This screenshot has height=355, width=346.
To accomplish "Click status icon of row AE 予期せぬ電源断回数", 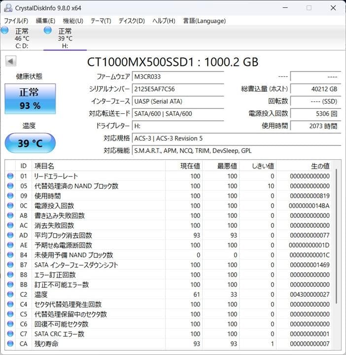I will (10, 245).
